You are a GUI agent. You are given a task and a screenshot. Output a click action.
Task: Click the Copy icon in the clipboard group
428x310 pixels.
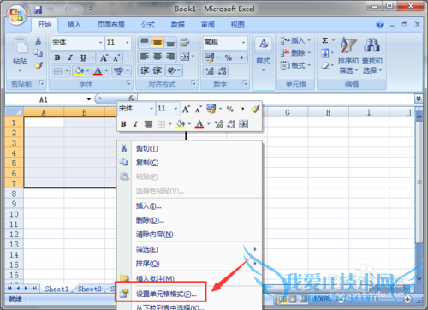click(x=38, y=53)
